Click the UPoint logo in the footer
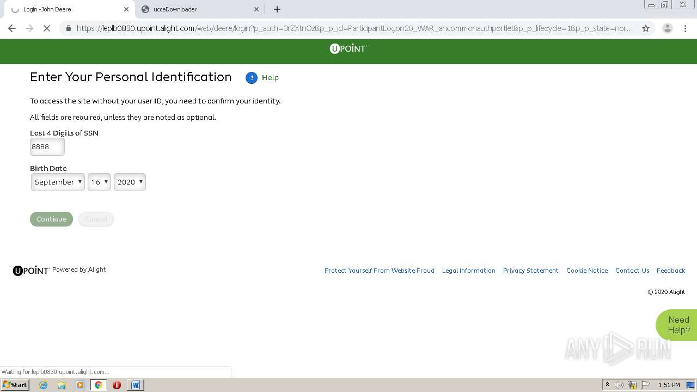This screenshot has width=697, height=392. [x=31, y=271]
